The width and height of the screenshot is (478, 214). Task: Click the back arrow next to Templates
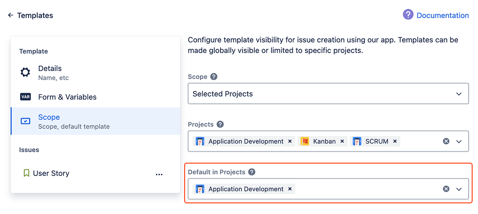click(10, 15)
